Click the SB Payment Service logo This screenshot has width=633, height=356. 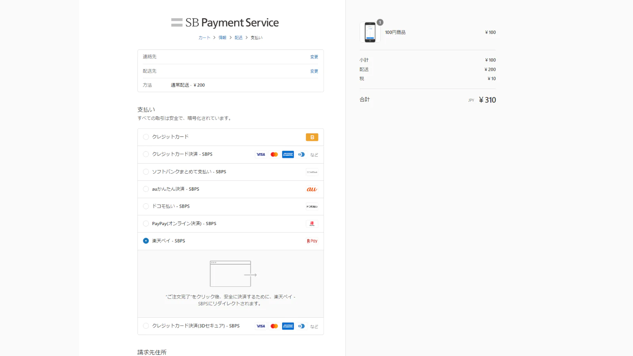(225, 23)
